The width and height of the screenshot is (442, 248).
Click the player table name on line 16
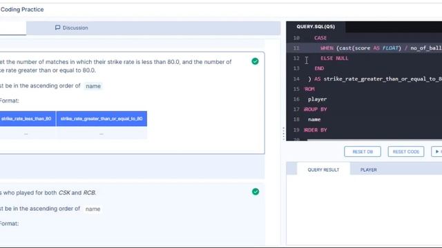click(317, 99)
